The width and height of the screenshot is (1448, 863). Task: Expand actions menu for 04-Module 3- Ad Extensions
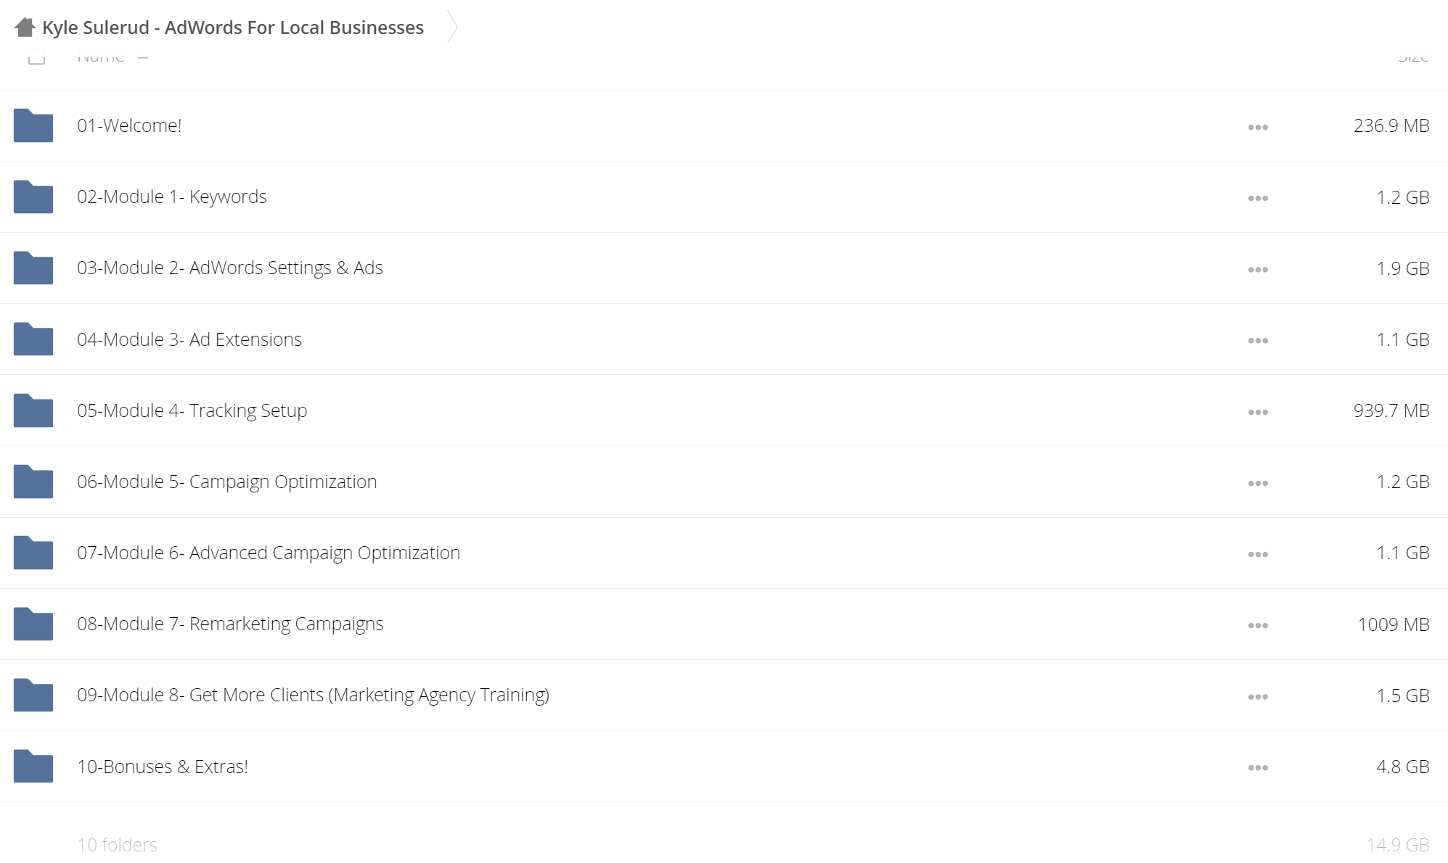coord(1258,340)
